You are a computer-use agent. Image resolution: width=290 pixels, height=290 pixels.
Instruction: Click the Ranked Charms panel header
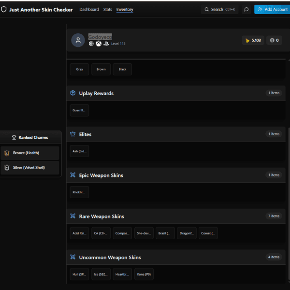pyautogui.click(x=31, y=137)
